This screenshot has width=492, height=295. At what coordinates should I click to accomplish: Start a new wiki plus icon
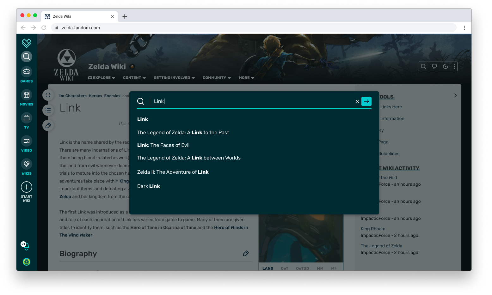pyautogui.click(x=27, y=187)
